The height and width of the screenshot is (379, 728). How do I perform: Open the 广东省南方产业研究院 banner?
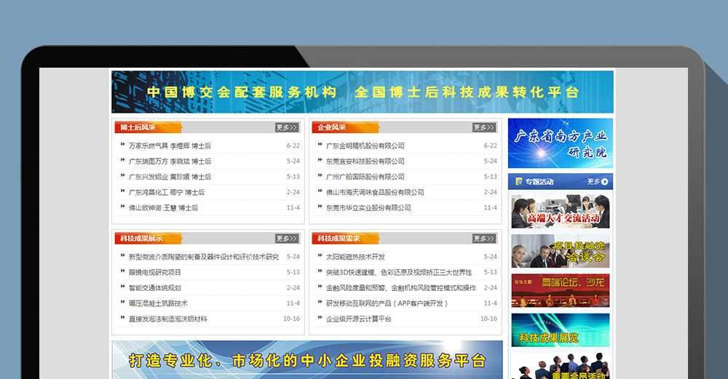click(x=561, y=143)
